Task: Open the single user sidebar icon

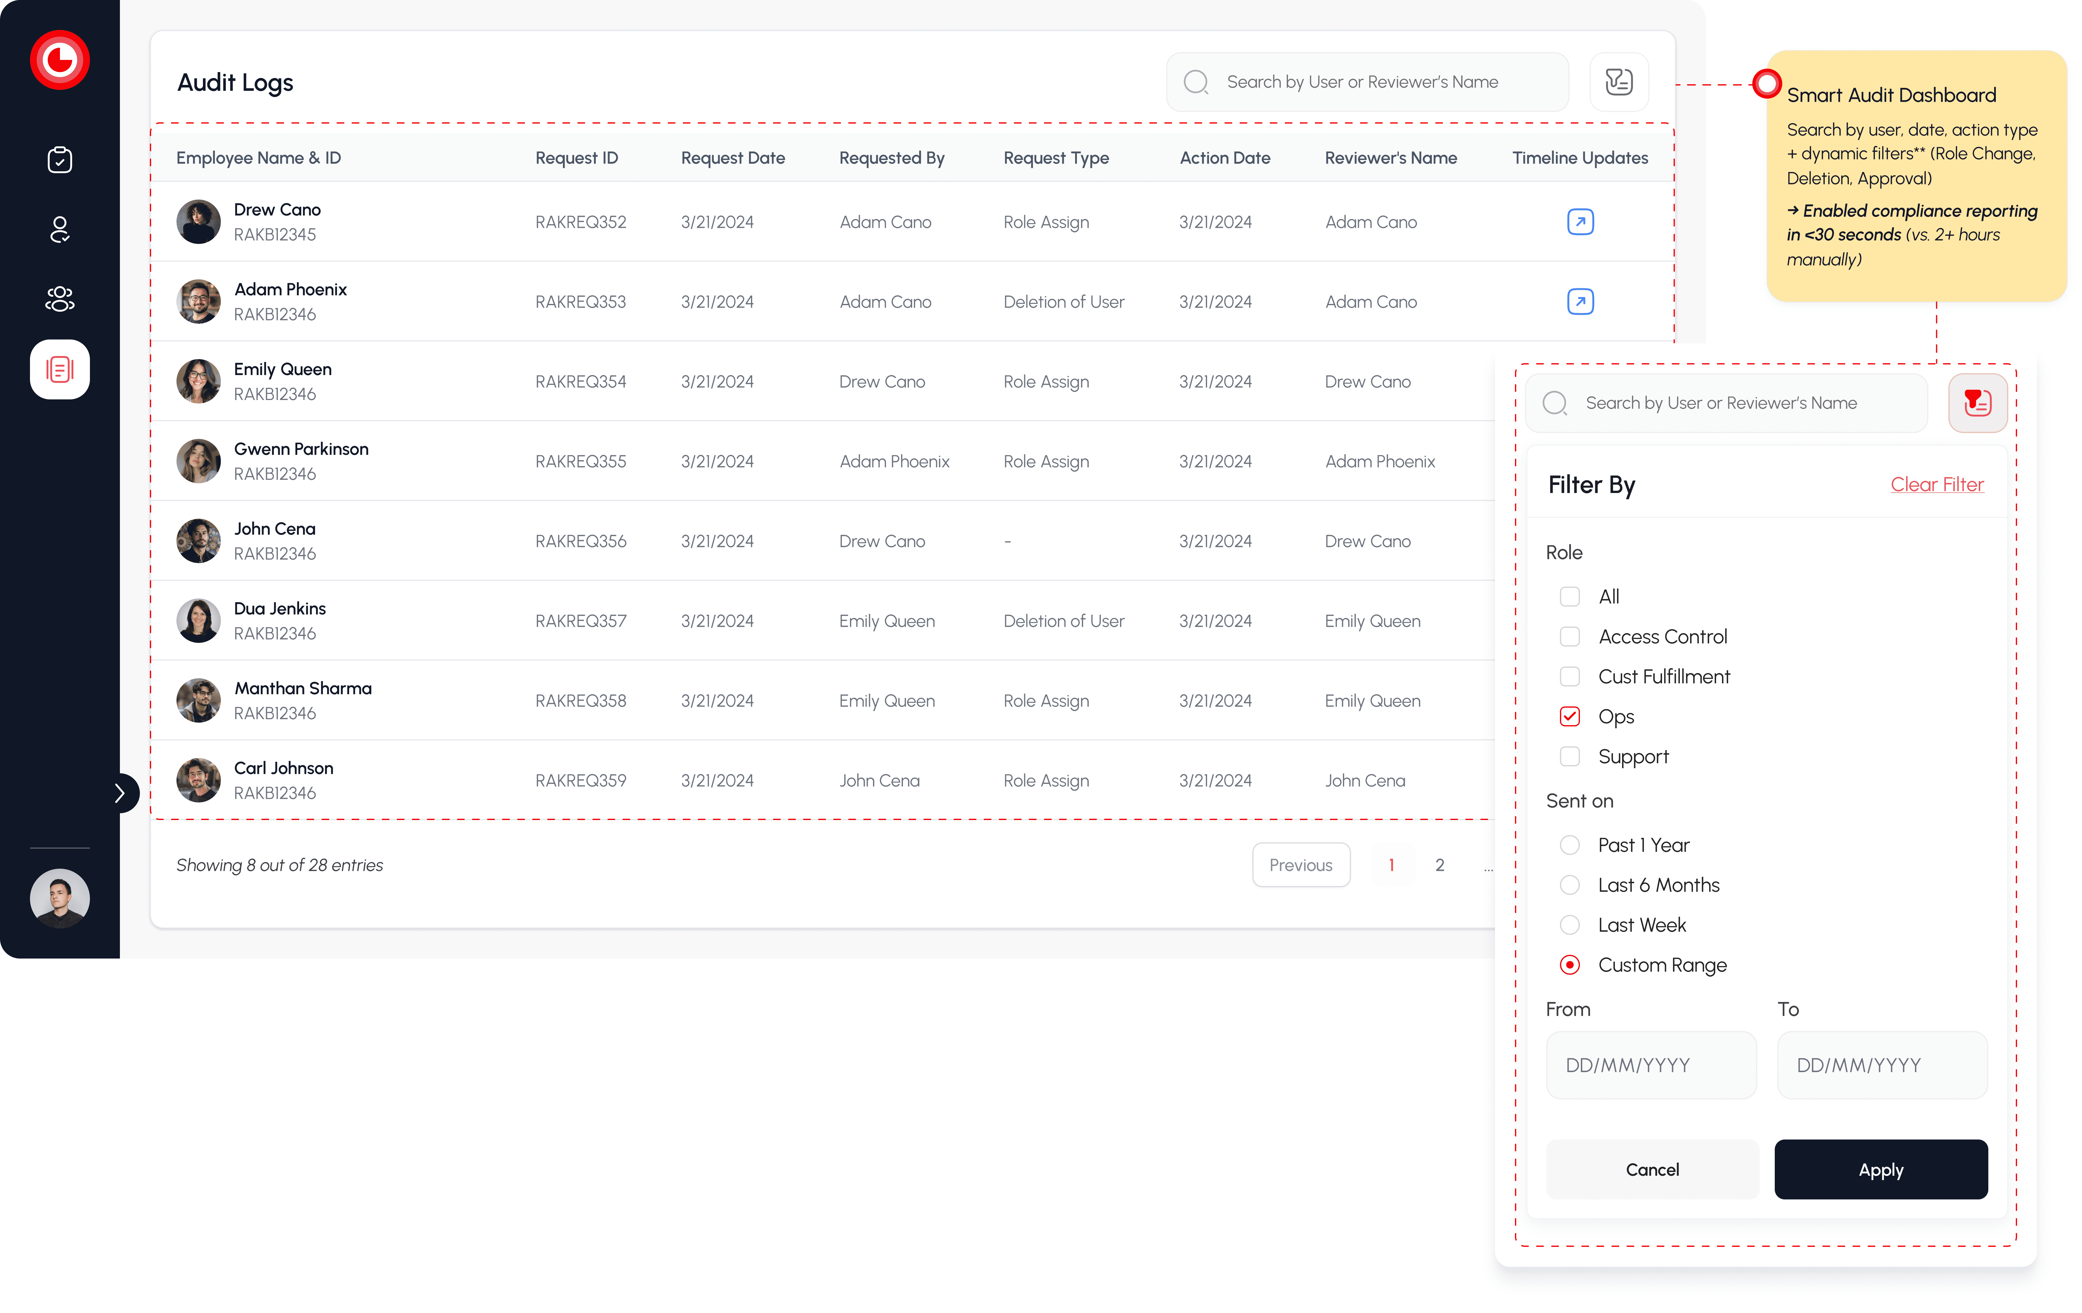Action: click(60, 230)
